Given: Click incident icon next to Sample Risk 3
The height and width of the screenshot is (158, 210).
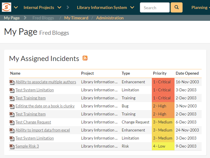Looking at the screenshot, I should (x=12, y=146).
